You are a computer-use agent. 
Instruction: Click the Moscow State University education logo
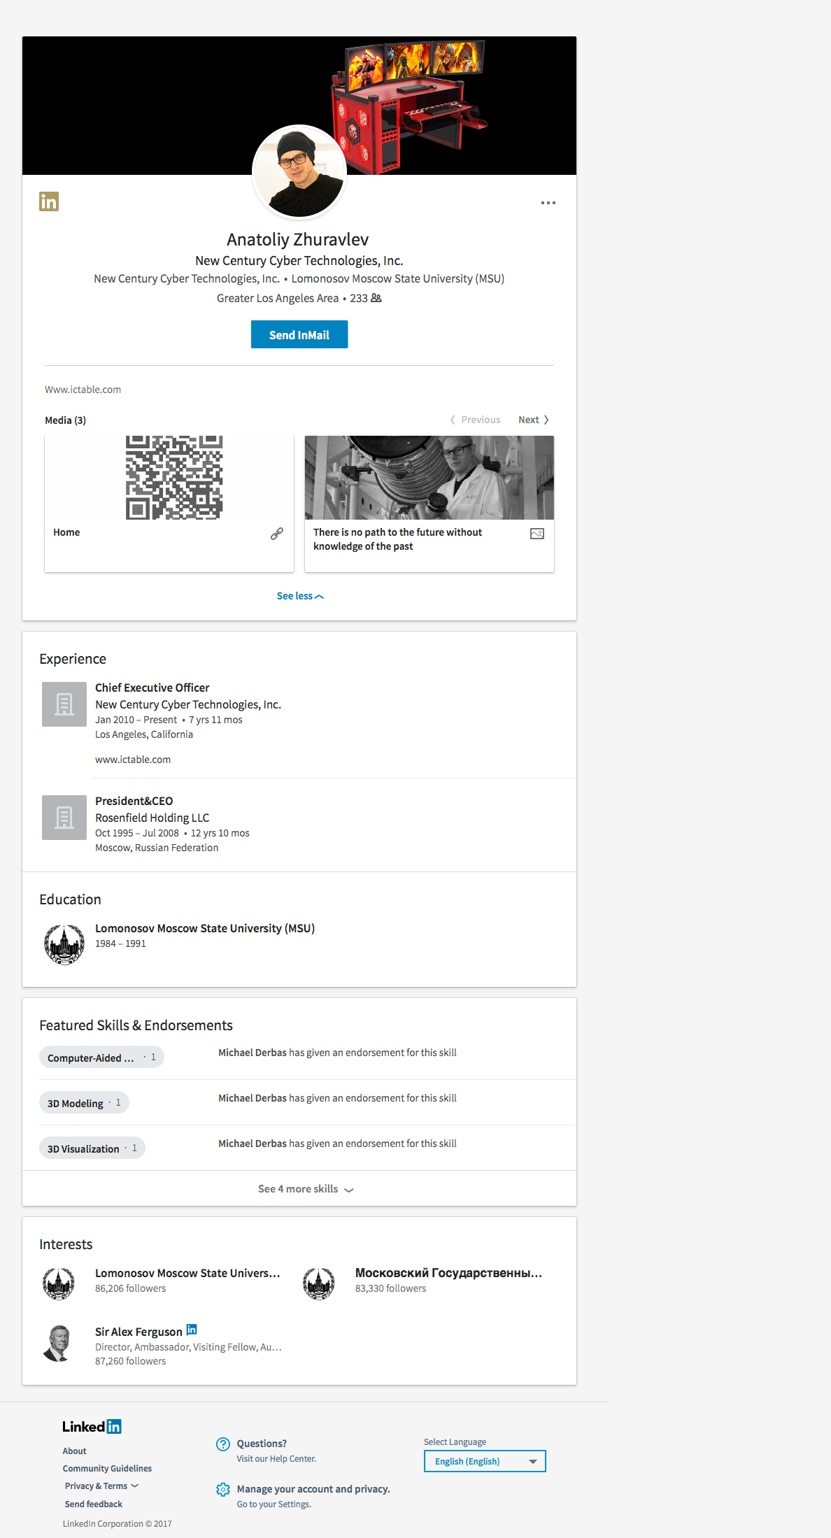click(64, 944)
